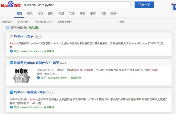Click the 知 favicon beside Python - 收藏夹 title
Viewport: 176px width, 114px height.
(x=11, y=92)
